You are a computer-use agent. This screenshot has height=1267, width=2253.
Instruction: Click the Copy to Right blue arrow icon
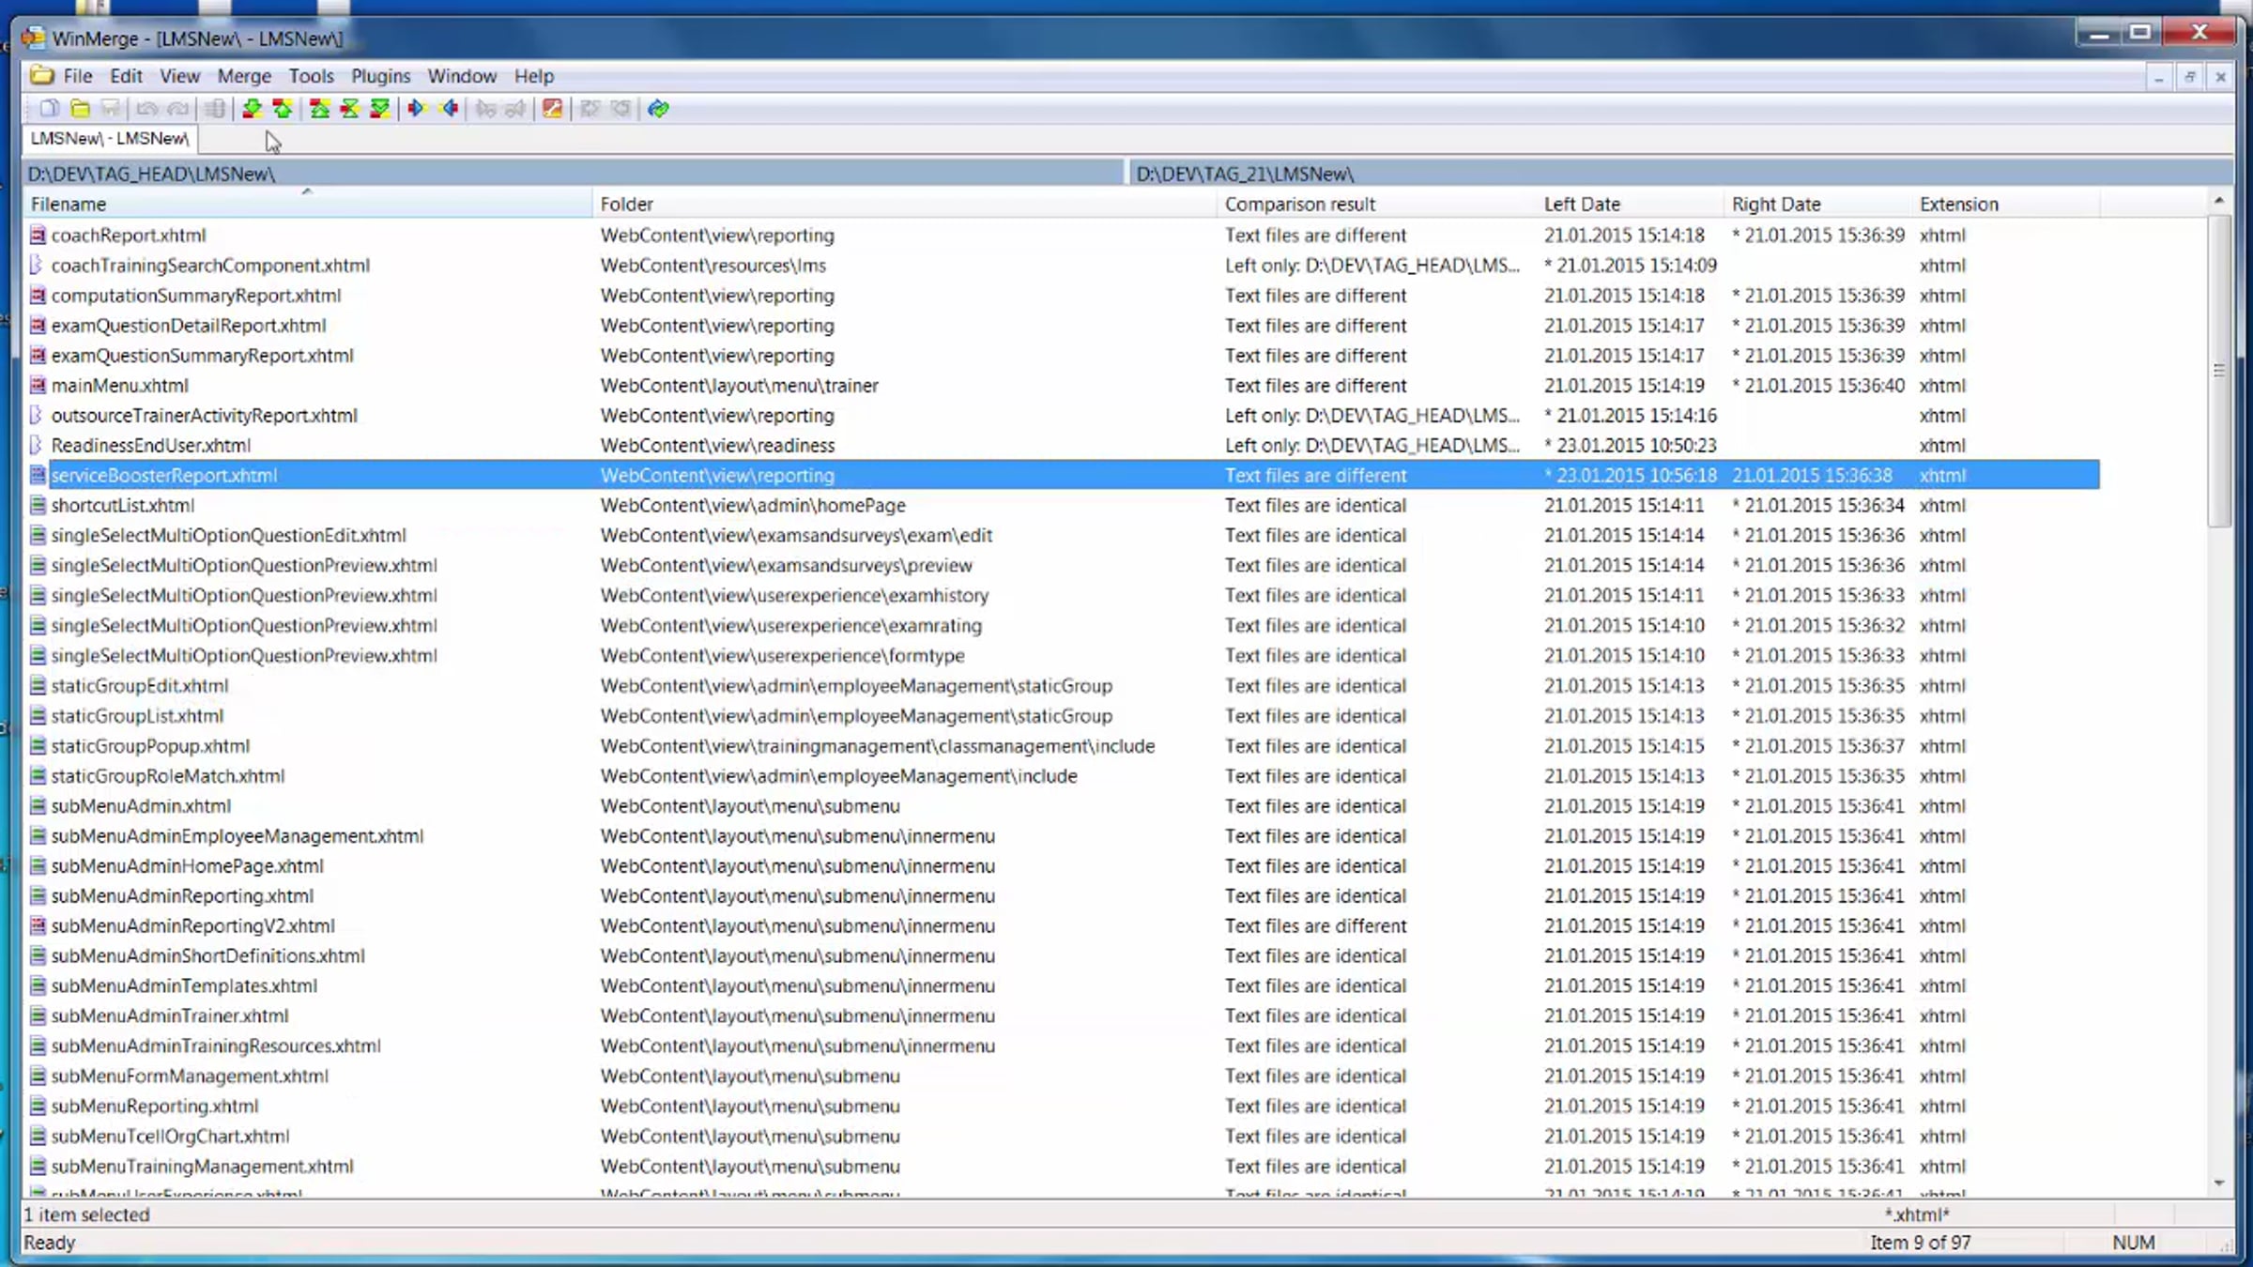click(x=417, y=109)
